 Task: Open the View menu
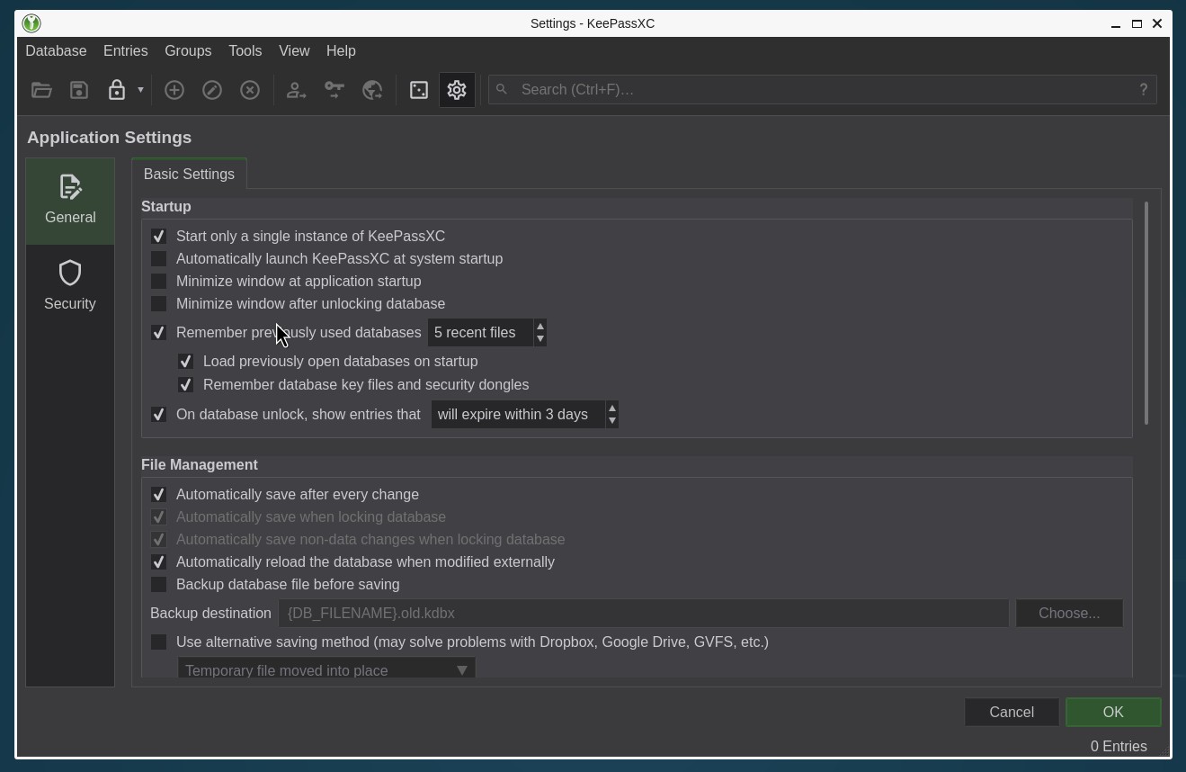click(x=294, y=51)
